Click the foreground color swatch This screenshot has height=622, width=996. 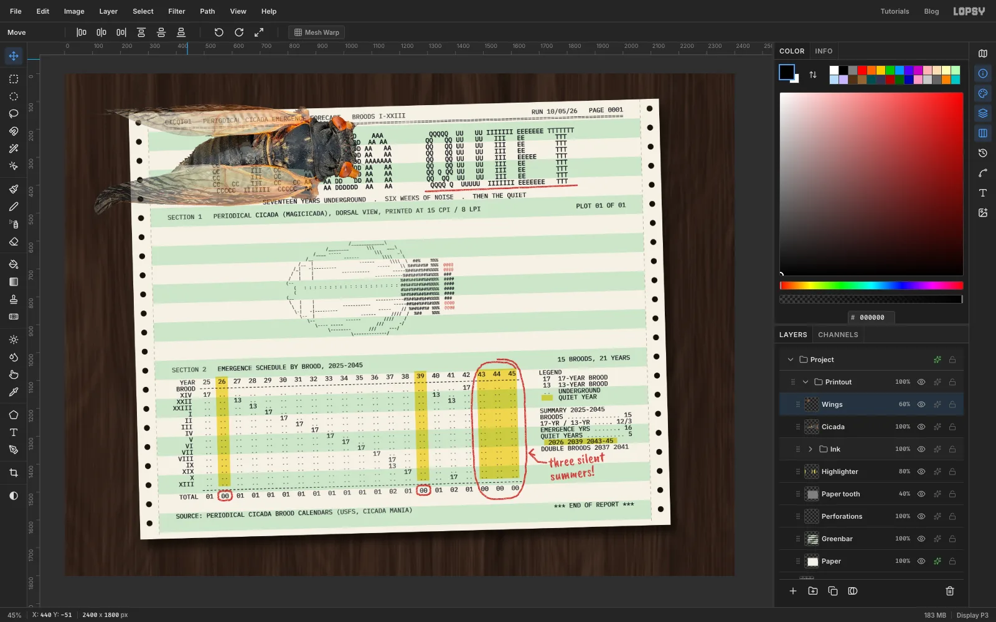pos(787,72)
